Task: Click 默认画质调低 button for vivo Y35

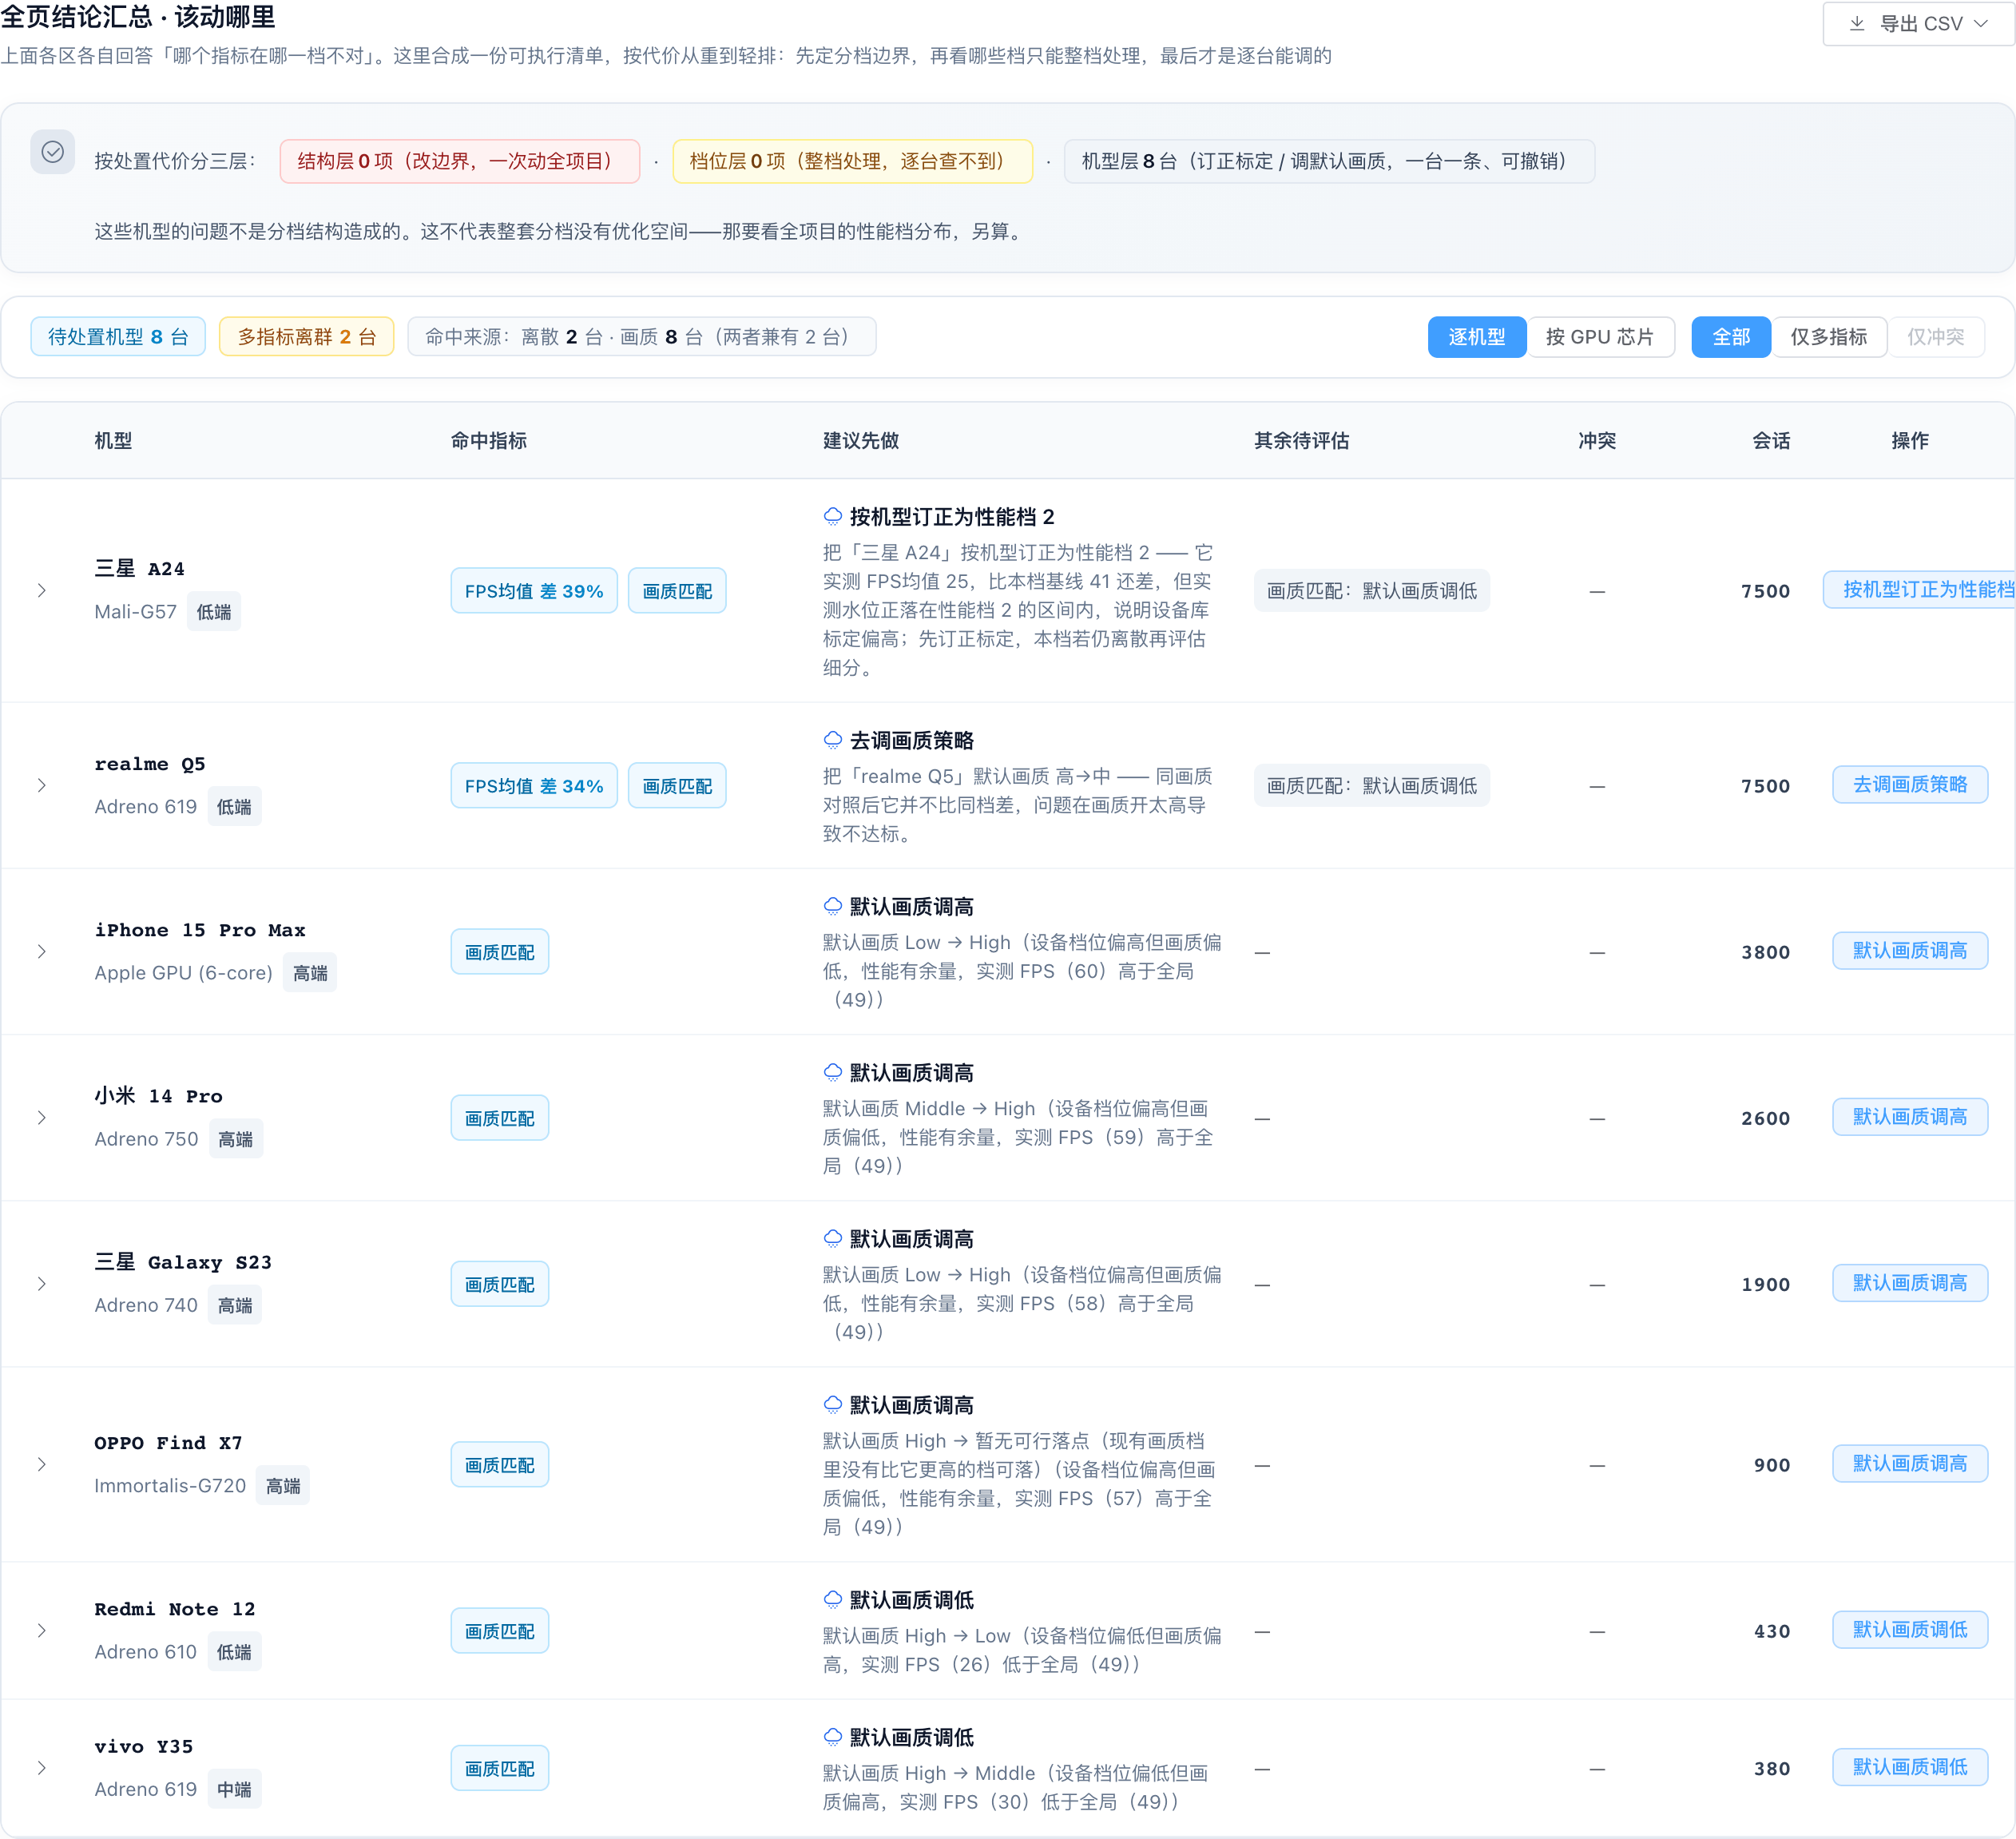Action: [1910, 1768]
